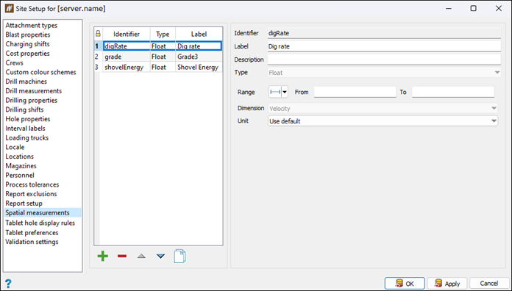Screen dimensions: 512x291
Task: Click the Shovel Energy label cell
Action: click(x=199, y=67)
